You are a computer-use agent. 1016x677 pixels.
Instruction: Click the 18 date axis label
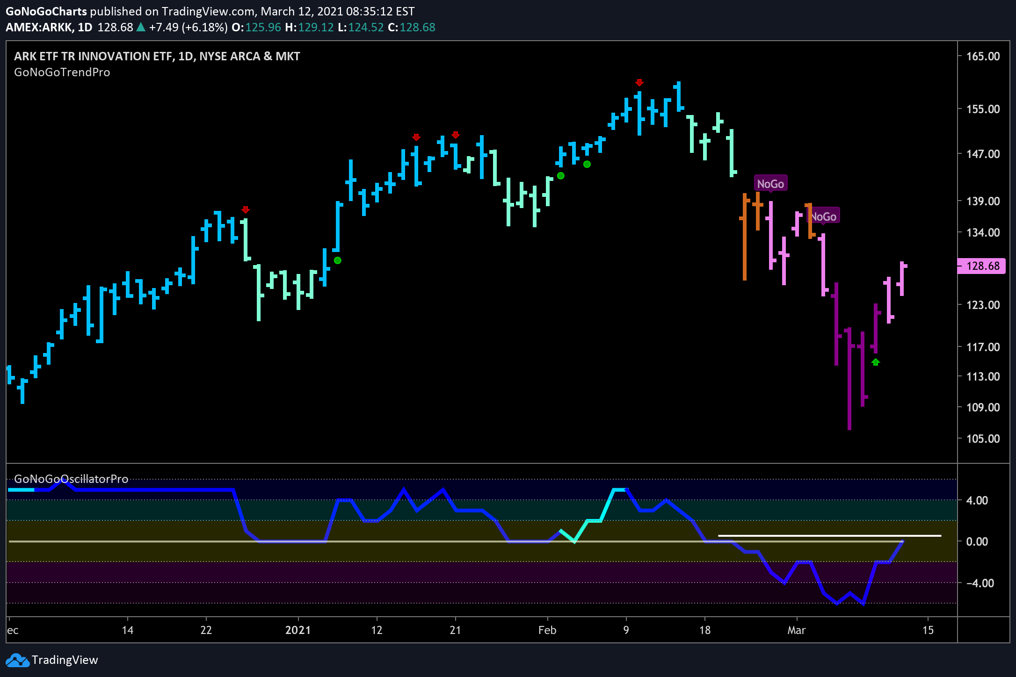tap(705, 630)
